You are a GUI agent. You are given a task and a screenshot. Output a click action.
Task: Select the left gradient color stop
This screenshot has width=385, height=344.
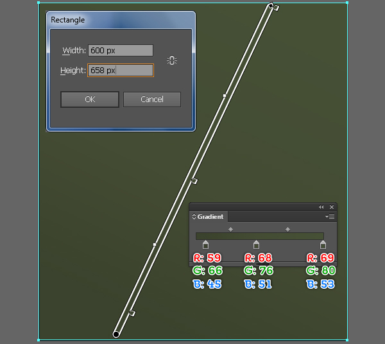(206, 245)
